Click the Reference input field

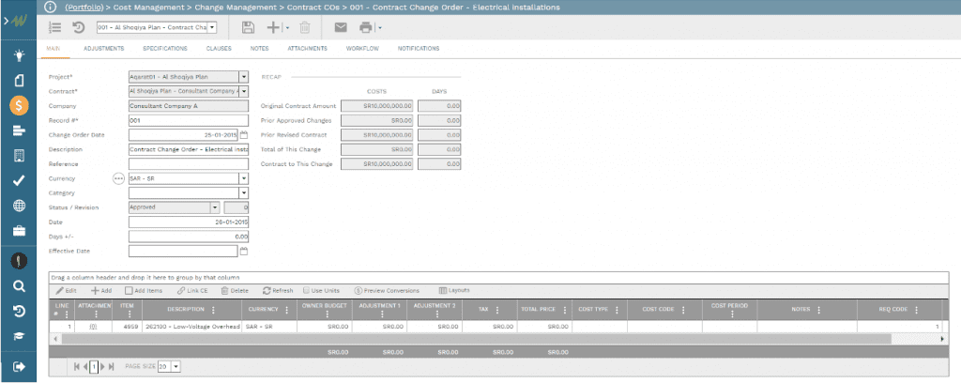tap(189, 163)
